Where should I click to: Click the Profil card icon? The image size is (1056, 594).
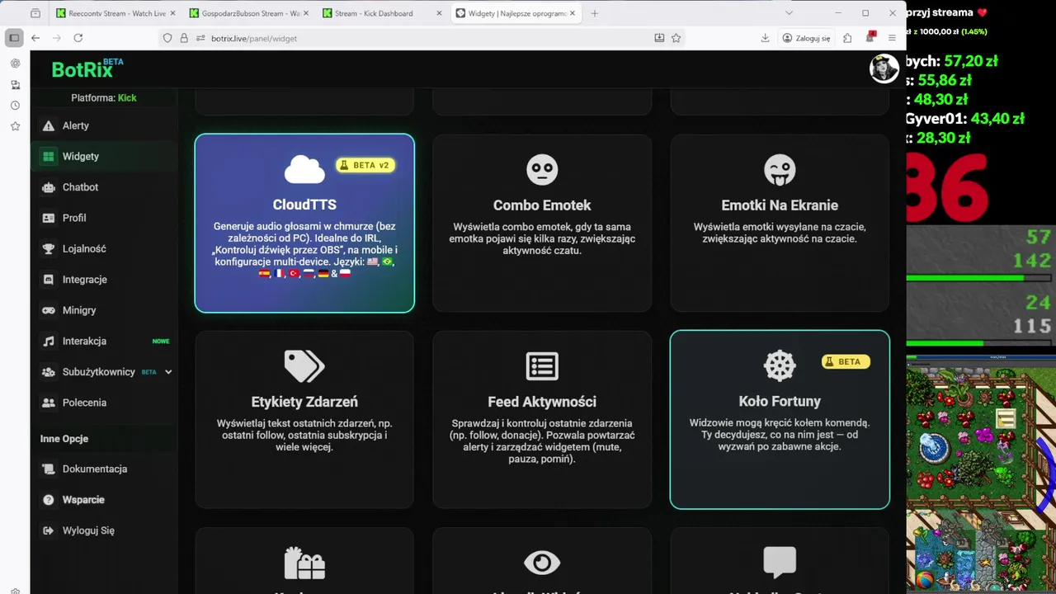tap(48, 218)
